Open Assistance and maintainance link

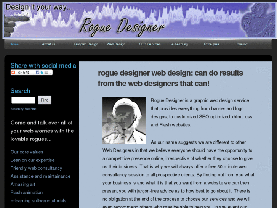pyautogui.click(x=40, y=176)
